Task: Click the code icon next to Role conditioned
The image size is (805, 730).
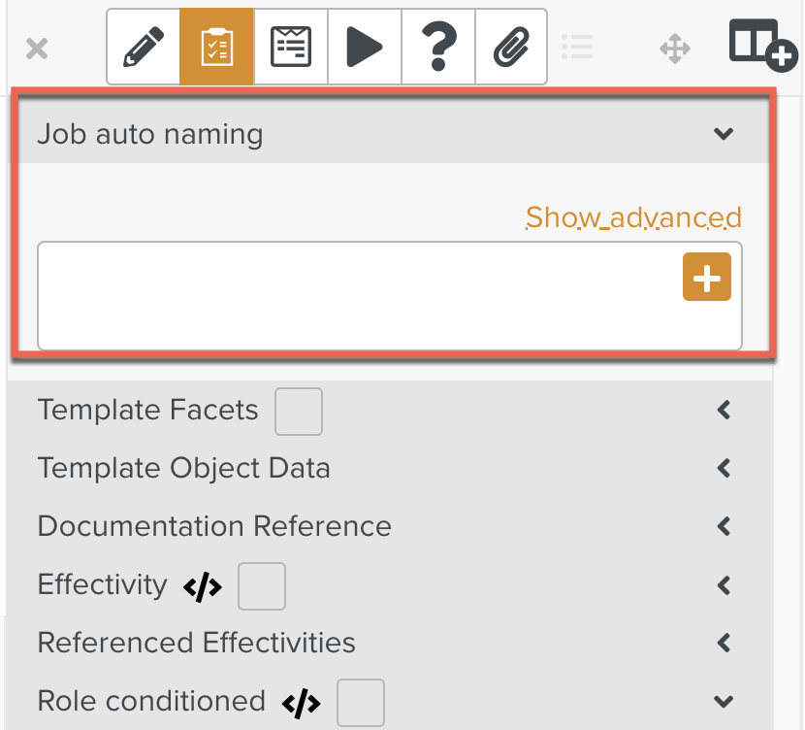Action: [x=302, y=702]
